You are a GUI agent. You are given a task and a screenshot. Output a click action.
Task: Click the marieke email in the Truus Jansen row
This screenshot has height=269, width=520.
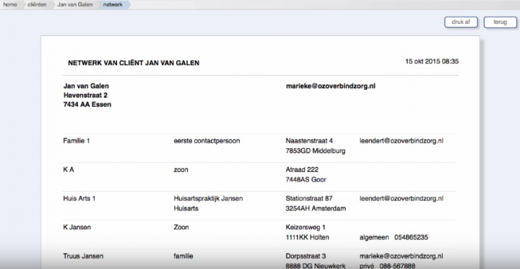click(x=401, y=257)
